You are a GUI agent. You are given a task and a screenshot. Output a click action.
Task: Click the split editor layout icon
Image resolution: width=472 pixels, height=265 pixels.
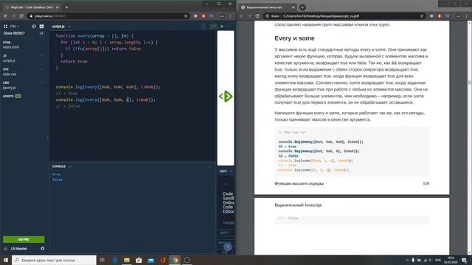pyautogui.click(x=204, y=26)
